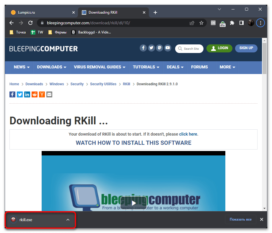272x233 pixels.
Task: Open the new tab plus button
Action: [155, 12]
